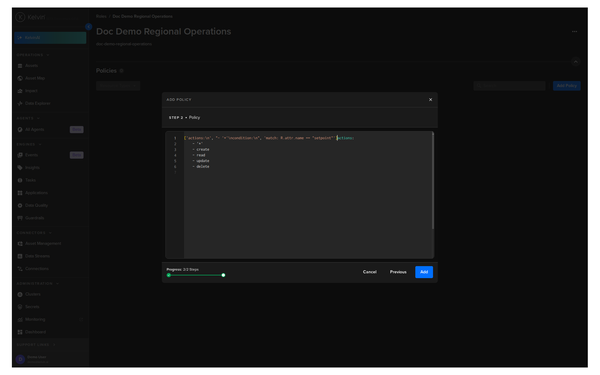Click the Monitoring chart icon

(x=20, y=320)
